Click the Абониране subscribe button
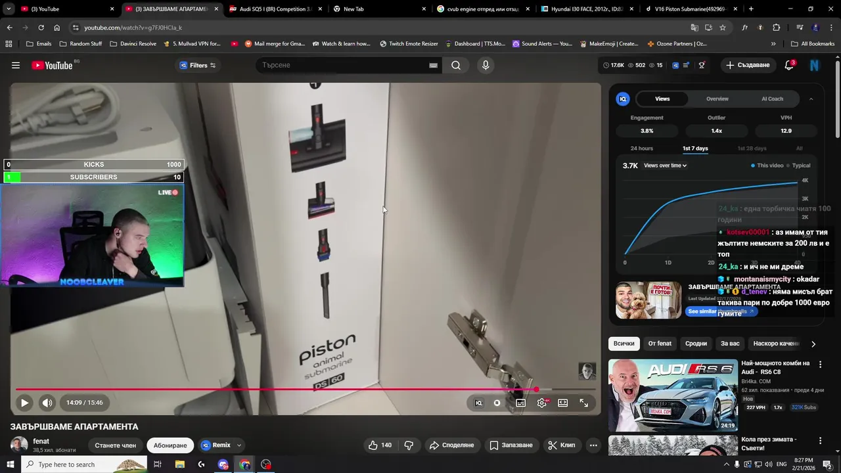The height and width of the screenshot is (473, 841). coord(170,445)
